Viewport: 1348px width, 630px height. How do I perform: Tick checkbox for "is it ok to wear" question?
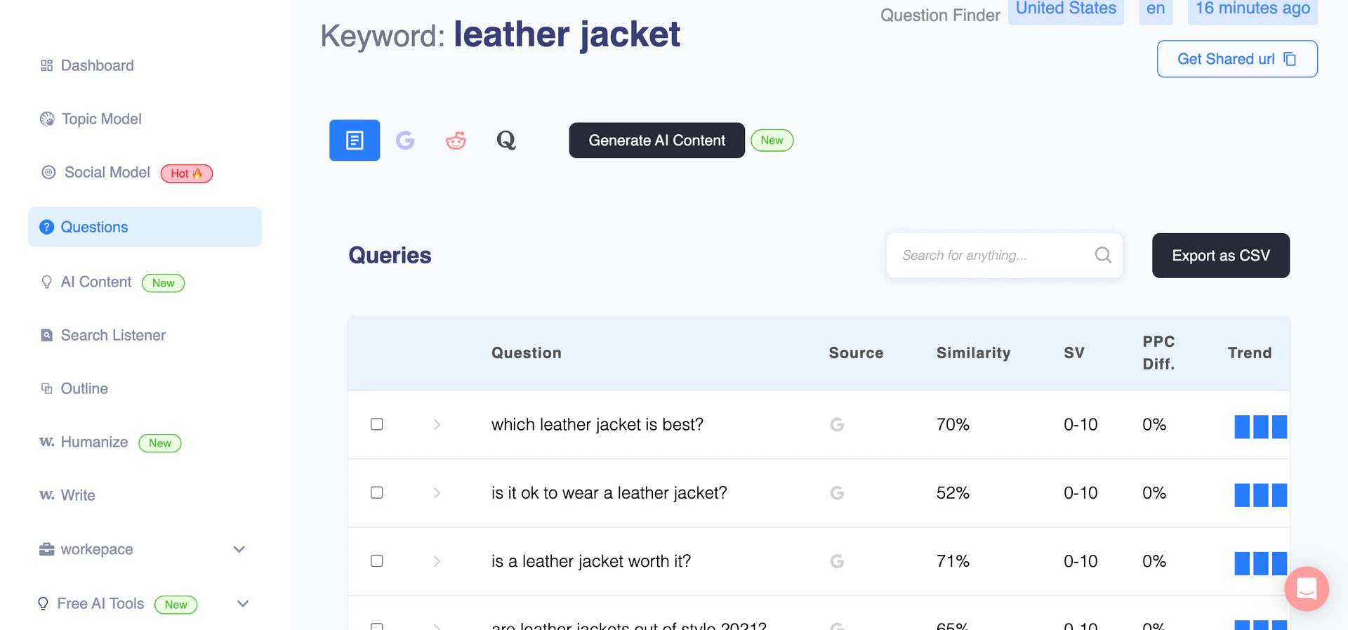(x=377, y=492)
